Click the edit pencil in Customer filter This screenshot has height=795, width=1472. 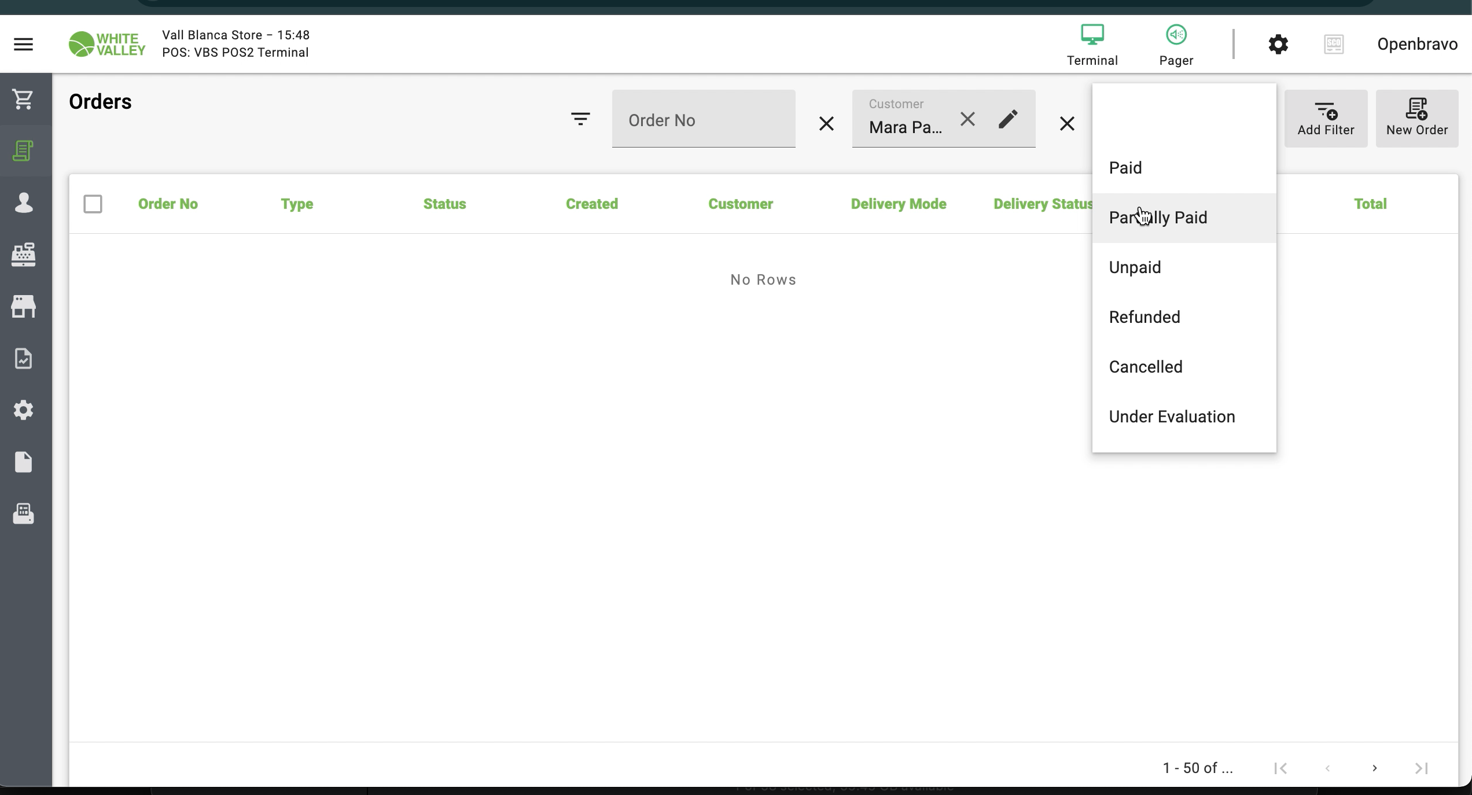coord(1007,119)
